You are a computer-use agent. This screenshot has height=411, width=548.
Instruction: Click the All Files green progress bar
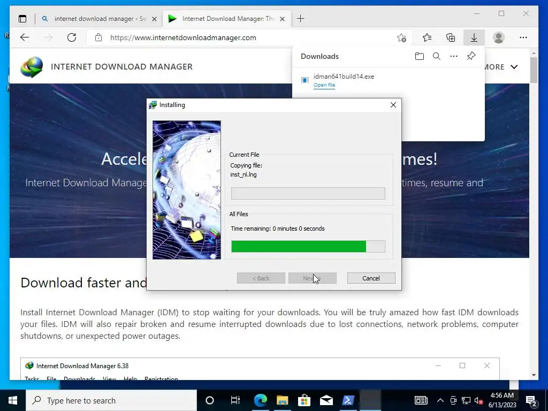click(308, 246)
